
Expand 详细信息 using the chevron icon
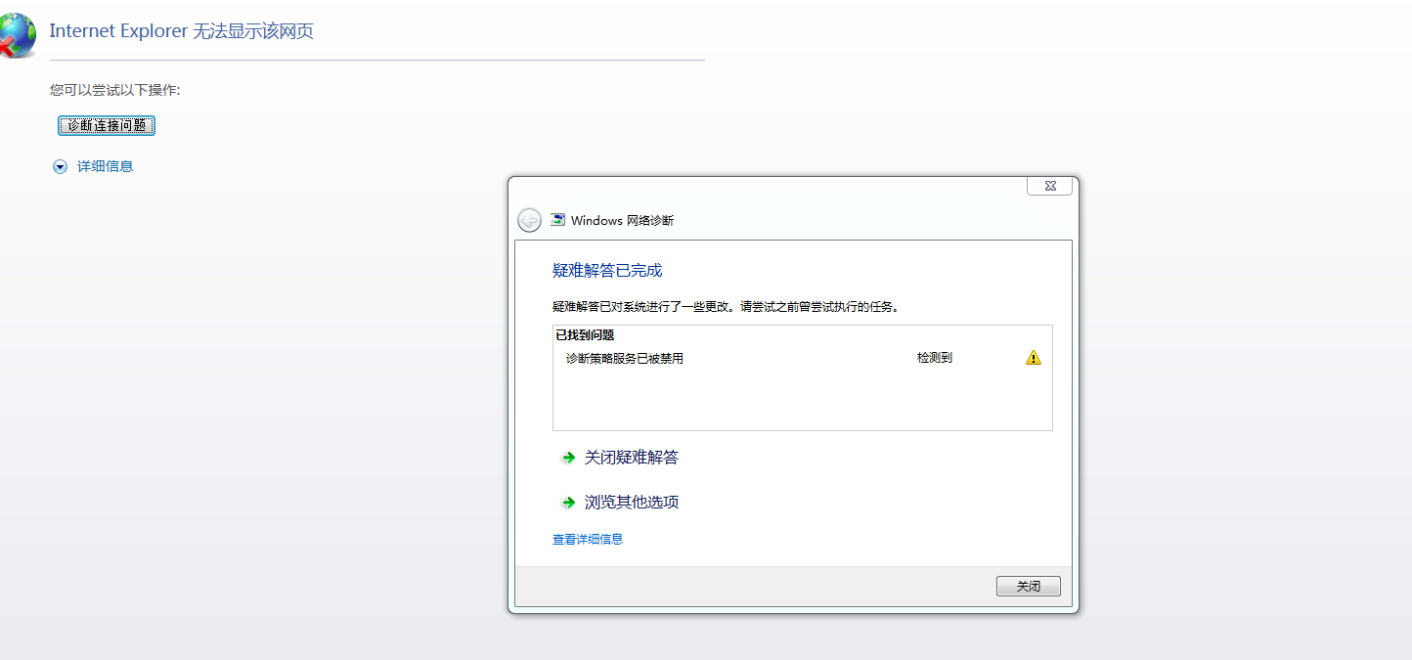(x=61, y=167)
